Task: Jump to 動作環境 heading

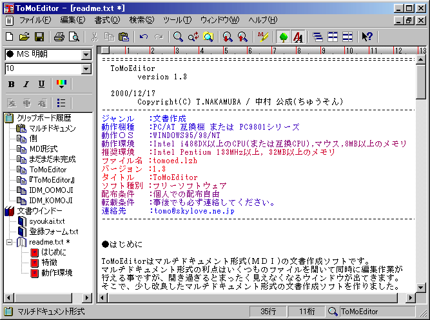Action: [x=57, y=273]
